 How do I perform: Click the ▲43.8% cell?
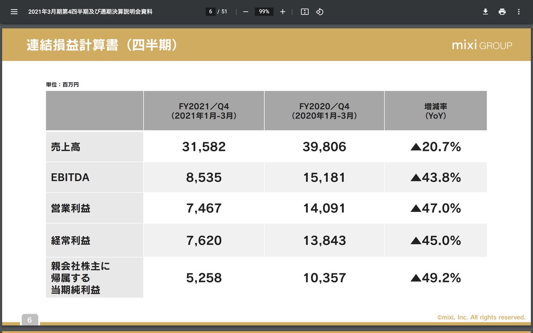click(436, 178)
